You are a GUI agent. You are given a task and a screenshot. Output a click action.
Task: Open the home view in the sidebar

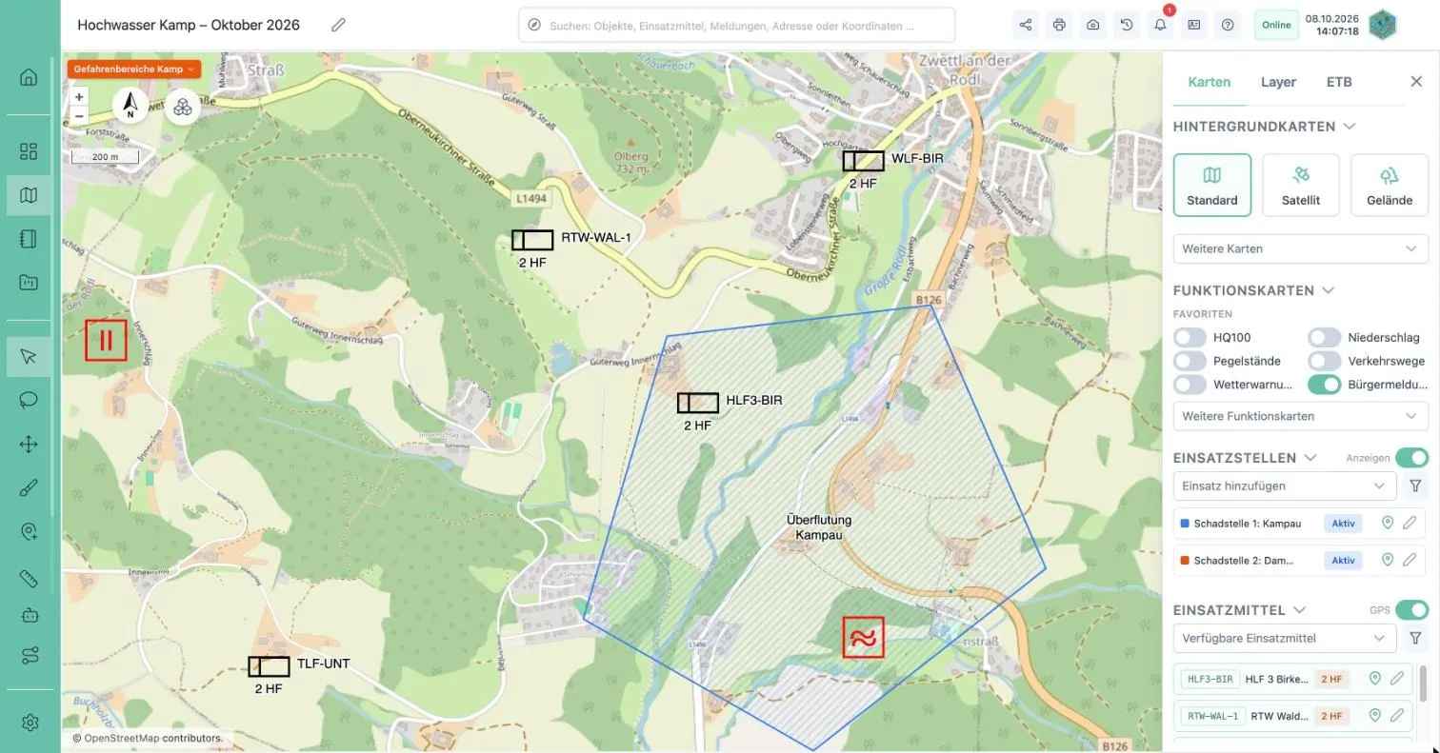coord(29,77)
